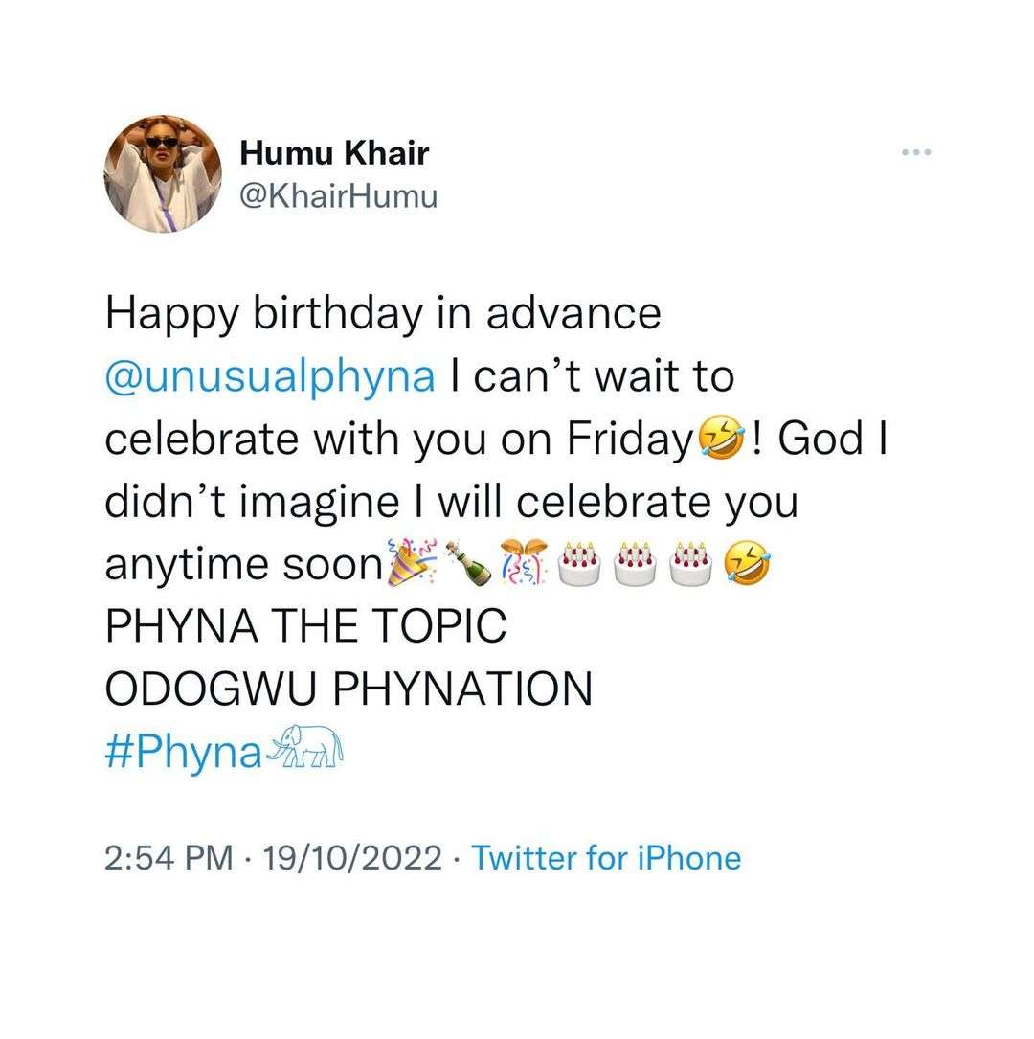
Task: Click the Twitter for iPhone source link
Action: [x=606, y=857]
